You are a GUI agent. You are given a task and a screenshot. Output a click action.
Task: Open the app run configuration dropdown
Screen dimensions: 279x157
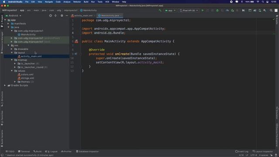[170, 10]
